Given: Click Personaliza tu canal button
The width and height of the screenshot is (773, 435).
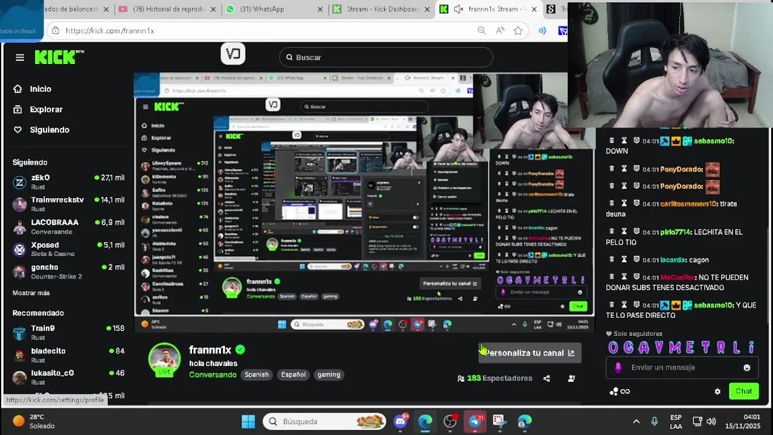Looking at the screenshot, I should [530, 353].
